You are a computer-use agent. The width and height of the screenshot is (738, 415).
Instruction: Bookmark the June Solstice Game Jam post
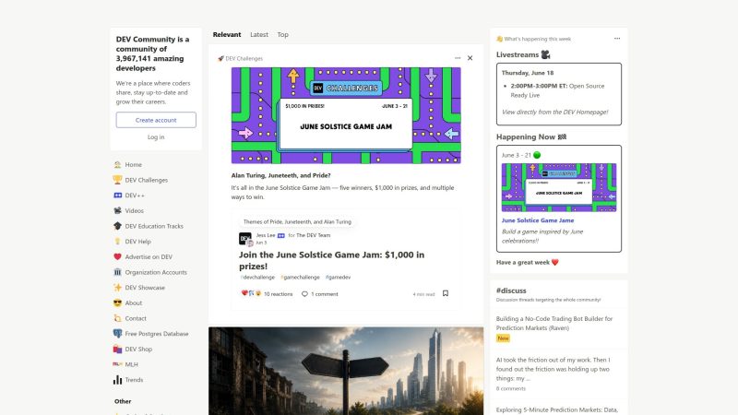click(x=446, y=293)
